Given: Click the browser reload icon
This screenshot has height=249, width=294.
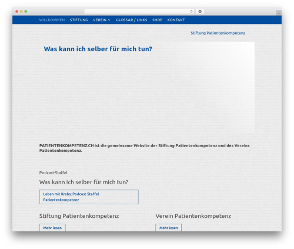Looking at the screenshot, I should pos(191,11).
